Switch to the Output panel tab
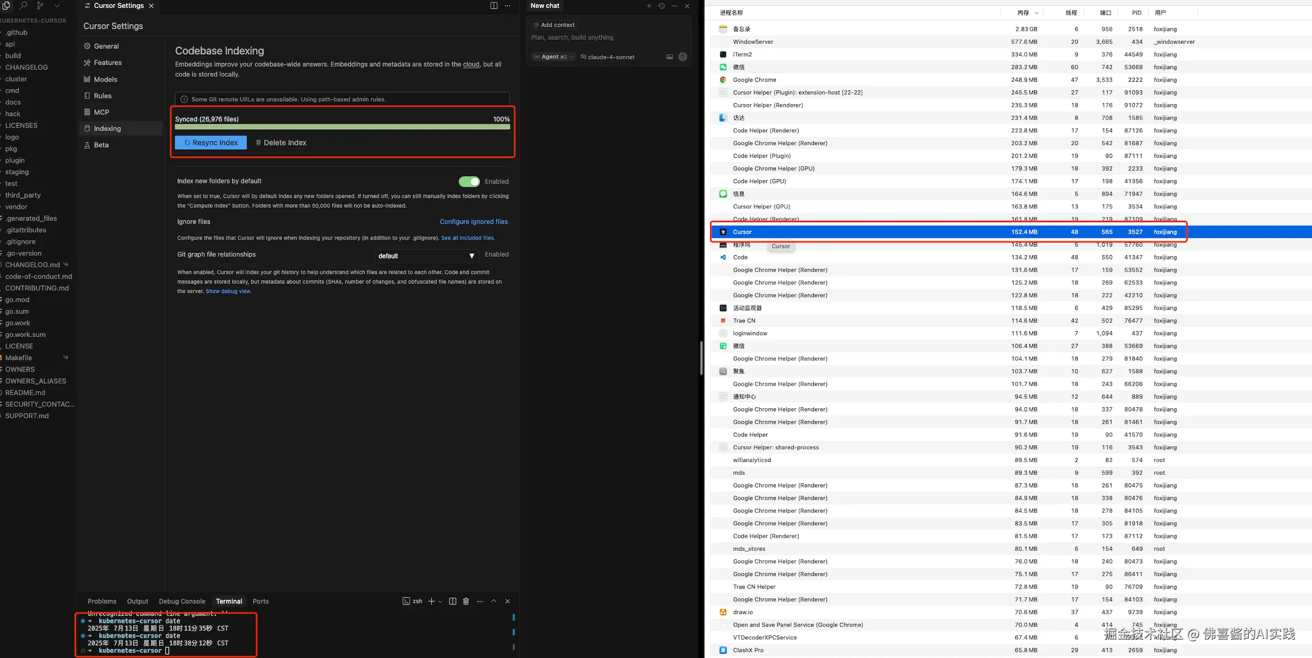Viewport: 1312px width, 658px height. (x=137, y=601)
